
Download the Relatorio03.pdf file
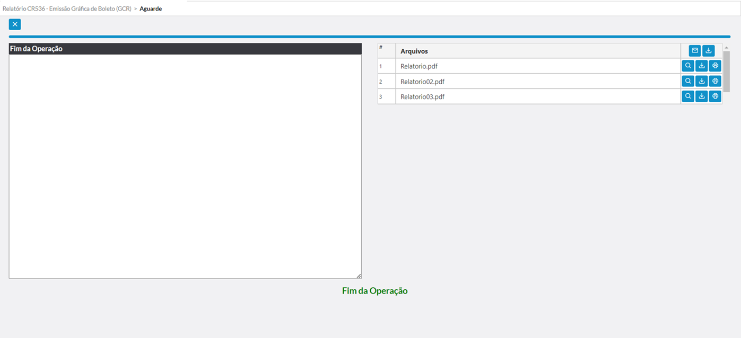702,96
